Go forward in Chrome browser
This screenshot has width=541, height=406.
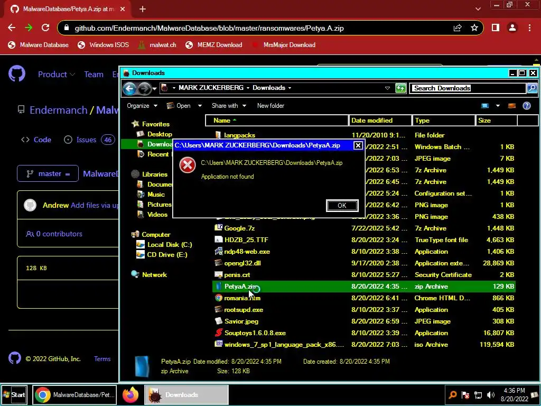pos(29,28)
